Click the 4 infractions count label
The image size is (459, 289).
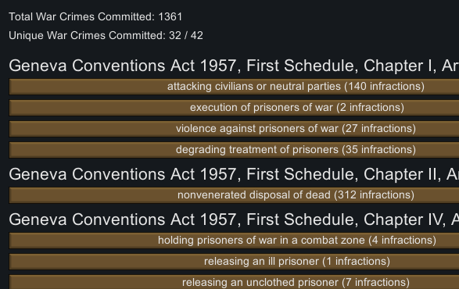pos(403,241)
